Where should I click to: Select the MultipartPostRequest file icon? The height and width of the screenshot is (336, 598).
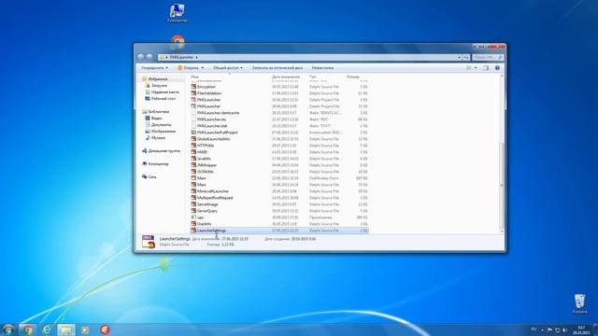click(x=193, y=198)
